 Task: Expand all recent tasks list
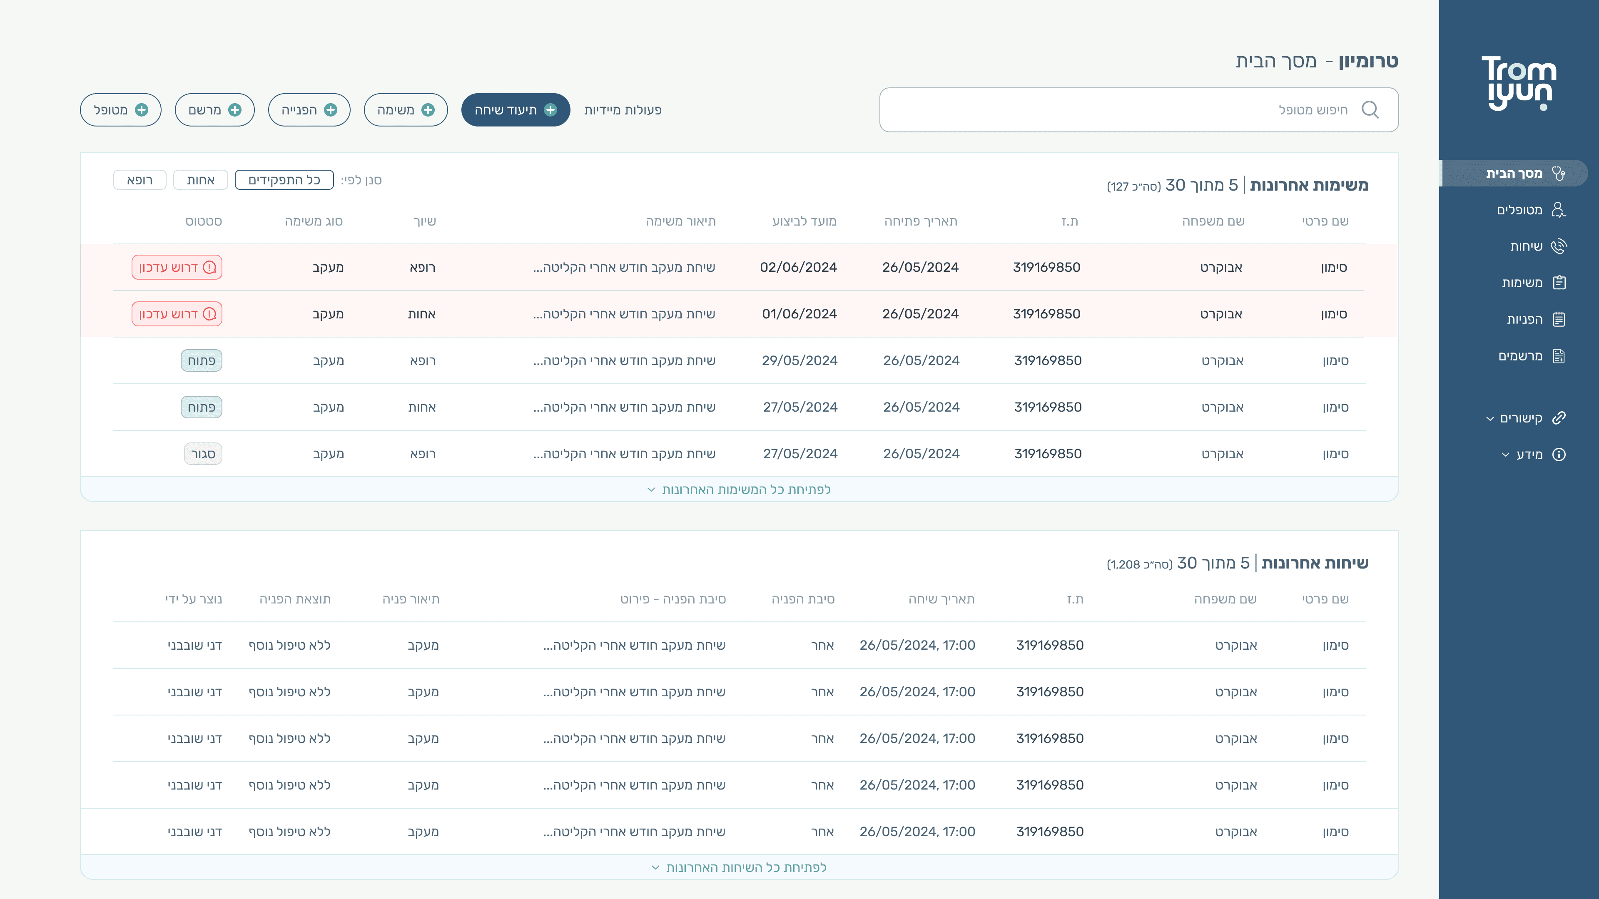739,489
